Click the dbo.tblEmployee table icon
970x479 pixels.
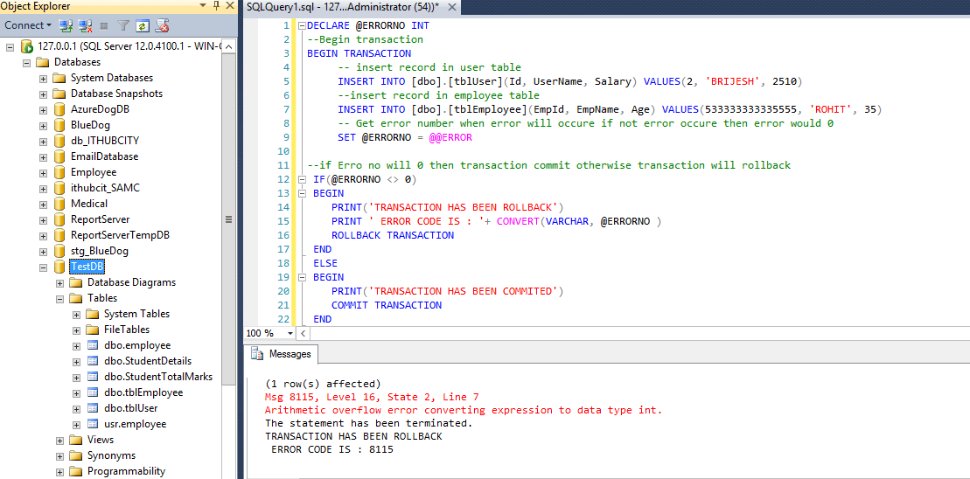click(92, 392)
